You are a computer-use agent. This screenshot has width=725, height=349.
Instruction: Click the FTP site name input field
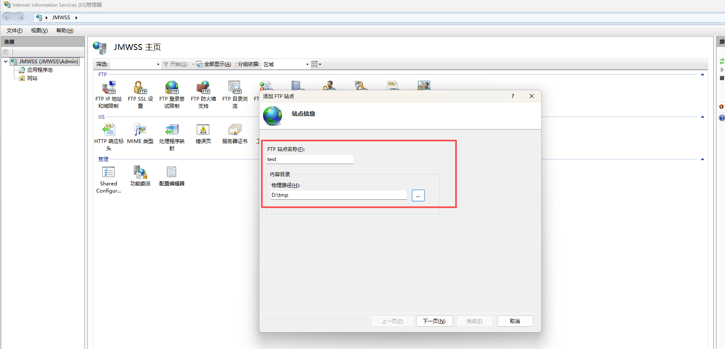click(310, 159)
